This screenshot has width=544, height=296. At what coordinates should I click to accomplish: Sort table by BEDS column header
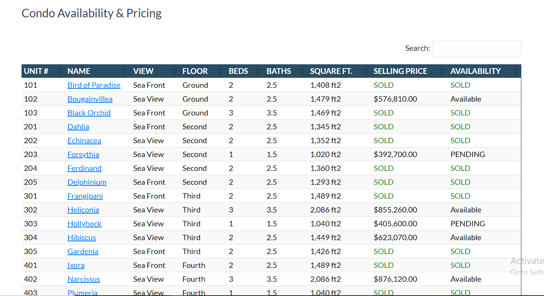coord(245,71)
